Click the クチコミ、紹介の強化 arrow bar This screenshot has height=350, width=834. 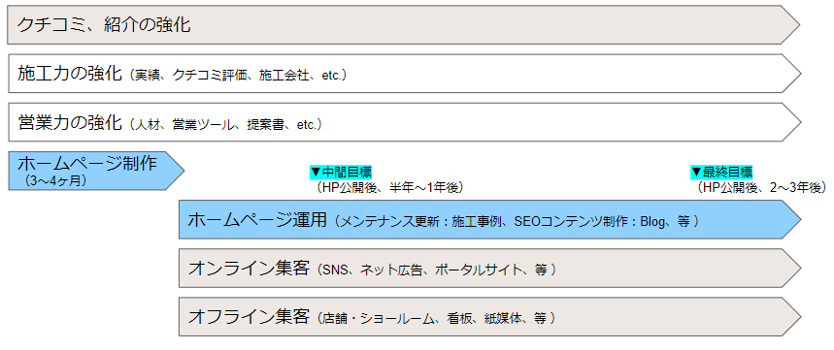pyautogui.click(x=403, y=24)
